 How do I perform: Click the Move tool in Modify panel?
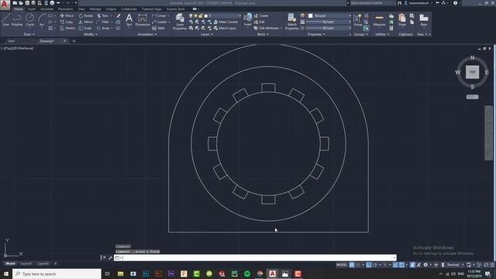[67, 15]
